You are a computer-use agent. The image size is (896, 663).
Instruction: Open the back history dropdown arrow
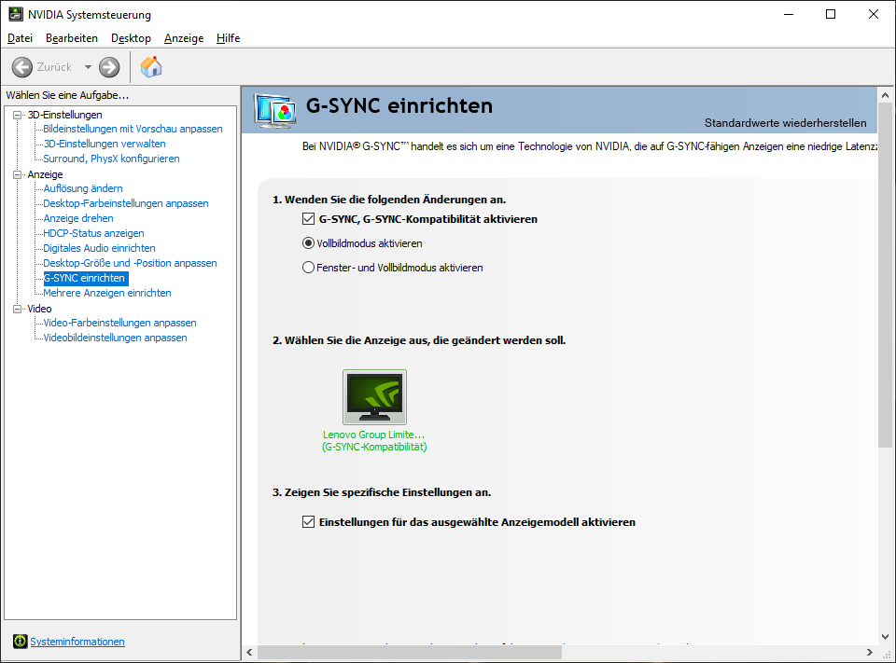pyautogui.click(x=88, y=67)
